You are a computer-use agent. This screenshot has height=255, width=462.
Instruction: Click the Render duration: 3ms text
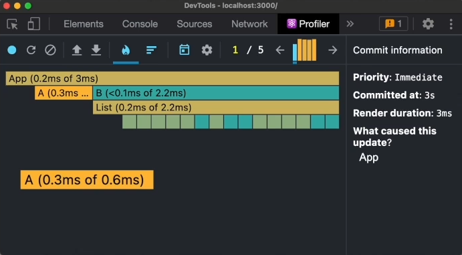coord(402,113)
